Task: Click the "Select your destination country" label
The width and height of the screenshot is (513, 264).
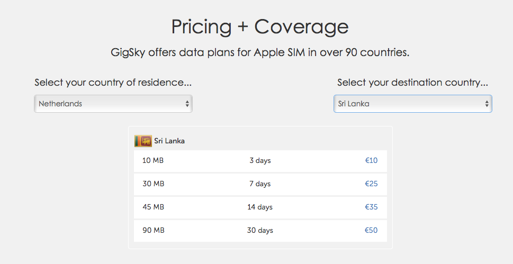Action: (412, 83)
